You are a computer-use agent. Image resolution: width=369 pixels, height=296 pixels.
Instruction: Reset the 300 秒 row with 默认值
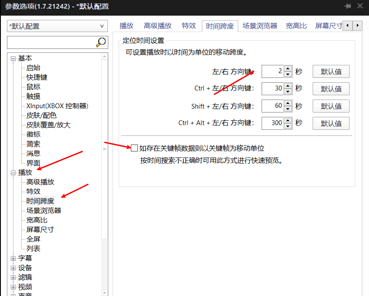331,123
